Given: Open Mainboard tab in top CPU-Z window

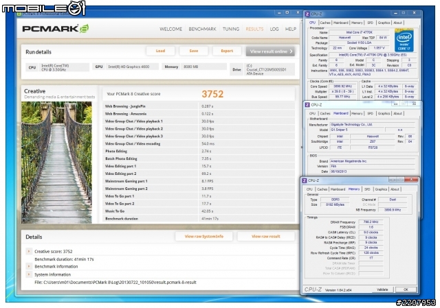Looking at the screenshot, I should [341, 23].
